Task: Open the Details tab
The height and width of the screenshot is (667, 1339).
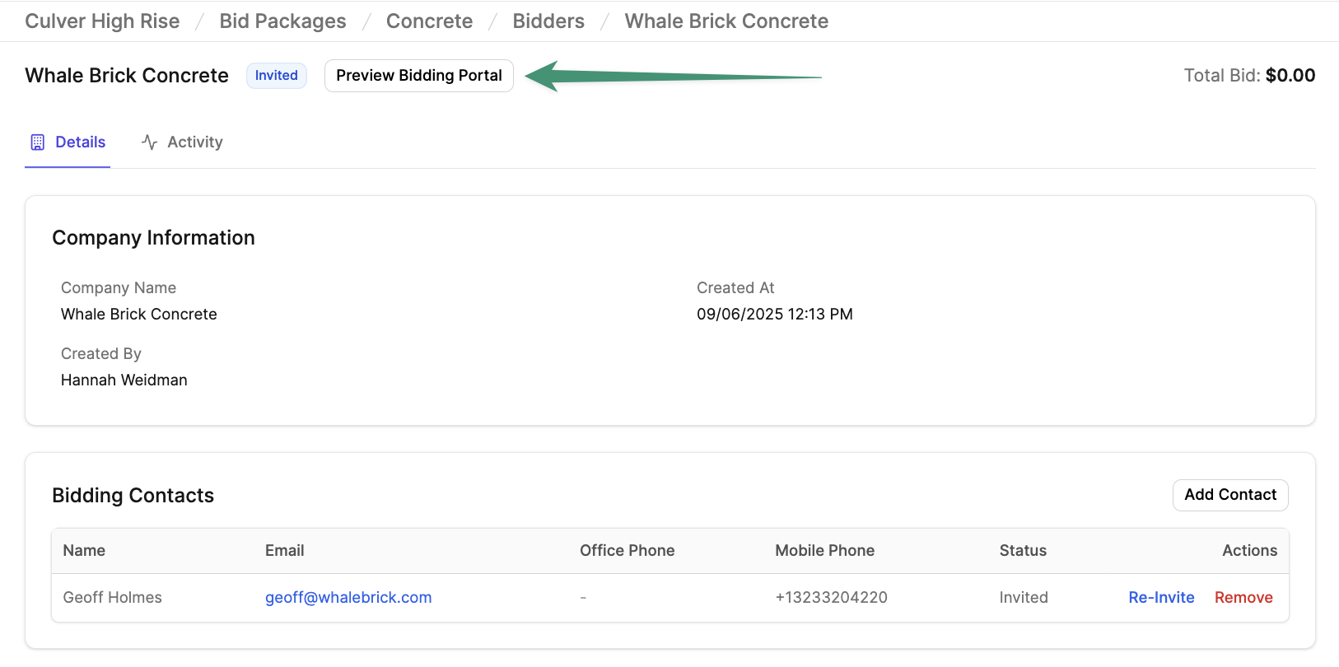Action: pos(68,142)
